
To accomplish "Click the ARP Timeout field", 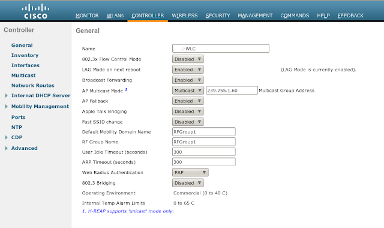I will [x=204, y=162].
